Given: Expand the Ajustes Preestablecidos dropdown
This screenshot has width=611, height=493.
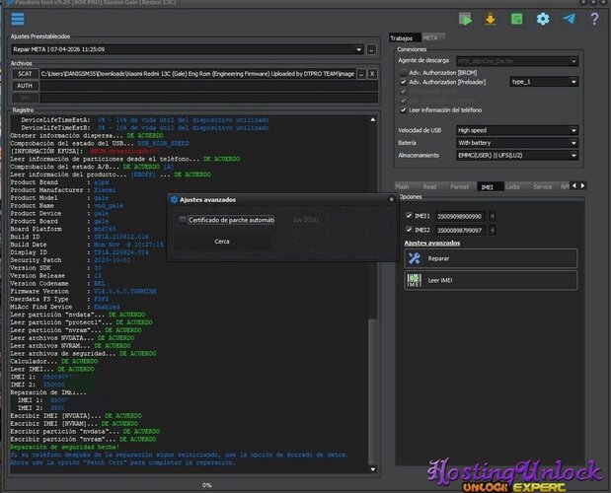Looking at the screenshot, I should [358, 49].
